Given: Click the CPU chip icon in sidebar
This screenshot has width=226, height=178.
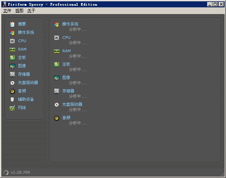Looking at the screenshot, I should click(x=12, y=41).
